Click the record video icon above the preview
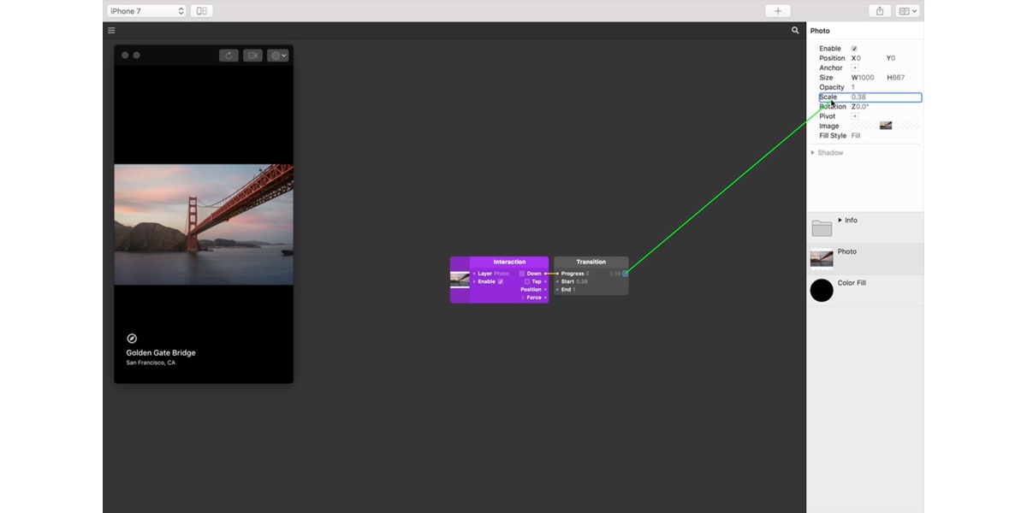Screen dimensions: 1027x513 point(252,55)
